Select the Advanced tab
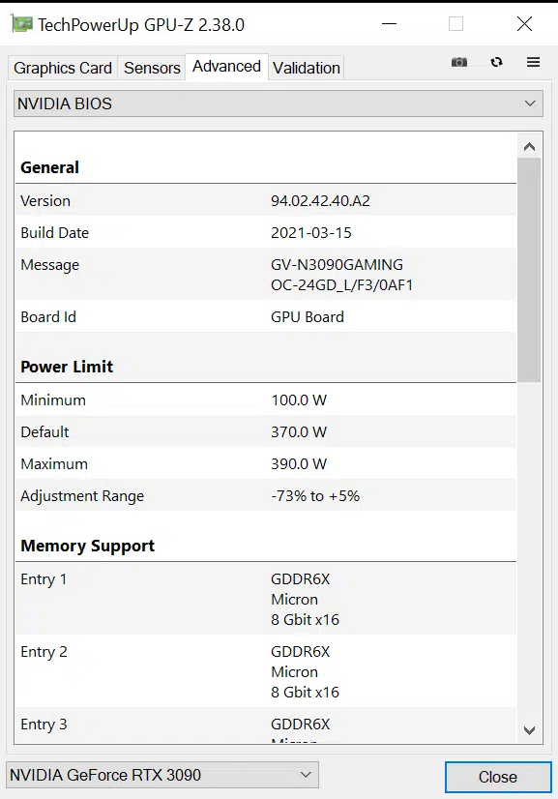The image size is (558, 799). pos(226,66)
